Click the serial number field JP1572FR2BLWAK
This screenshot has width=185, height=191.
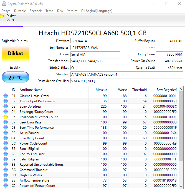tap(95, 48)
